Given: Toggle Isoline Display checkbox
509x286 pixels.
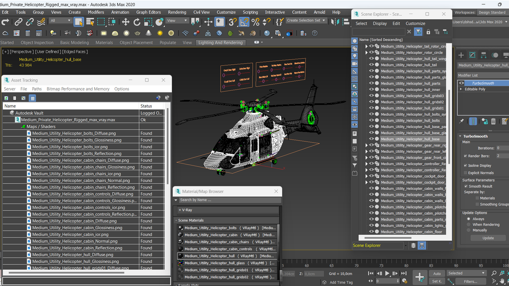Looking at the screenshot, I should 465,166.
